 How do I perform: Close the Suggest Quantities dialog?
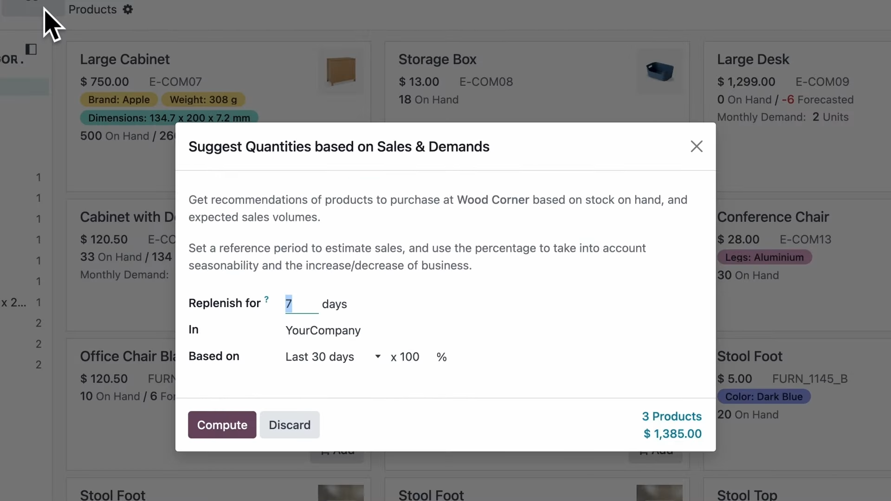pyautogui.click(x=696, y=147)
